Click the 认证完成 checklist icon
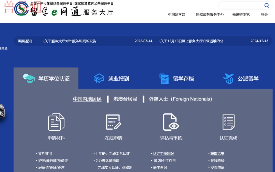The width and height of the screenshot is (275, 172). click(x=228, y=122)
